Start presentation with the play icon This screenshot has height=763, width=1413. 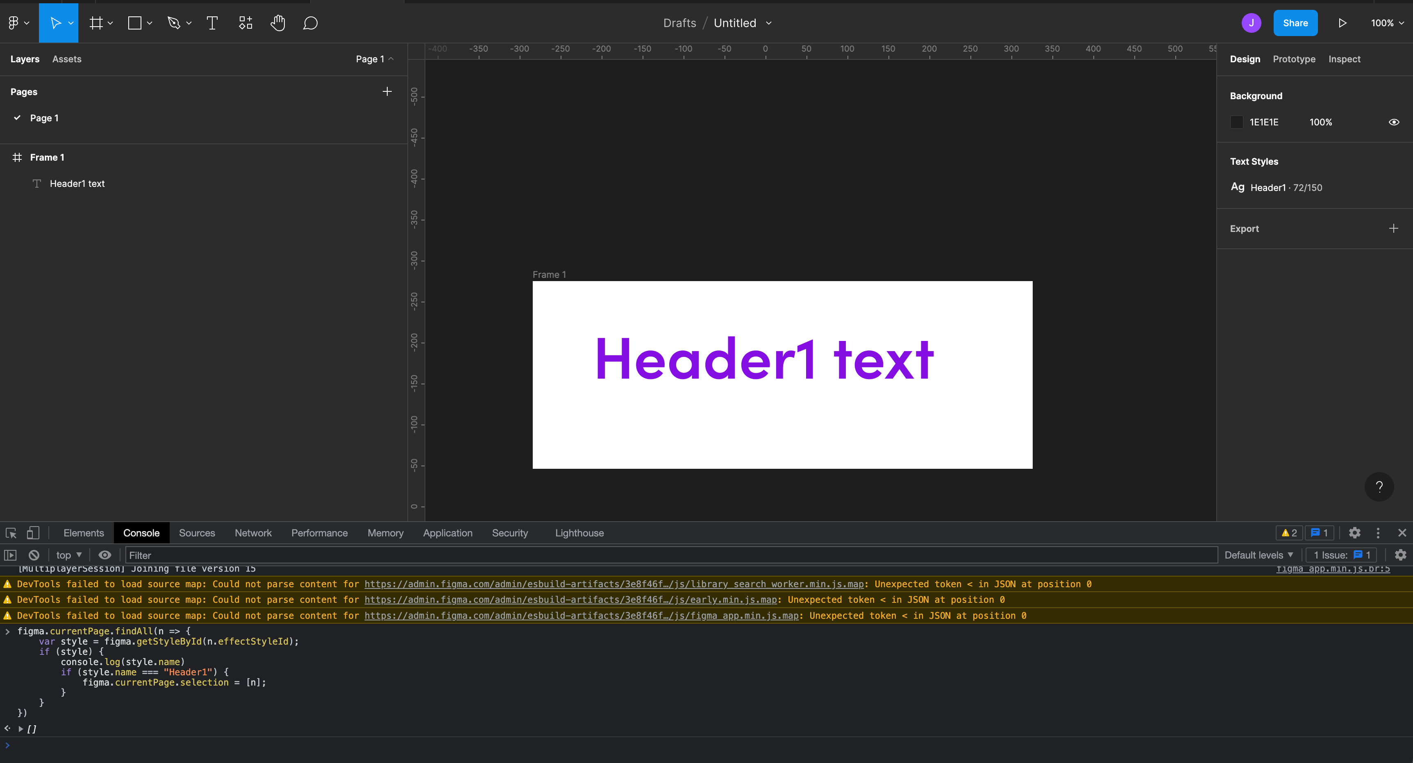tap(1342, 23)
